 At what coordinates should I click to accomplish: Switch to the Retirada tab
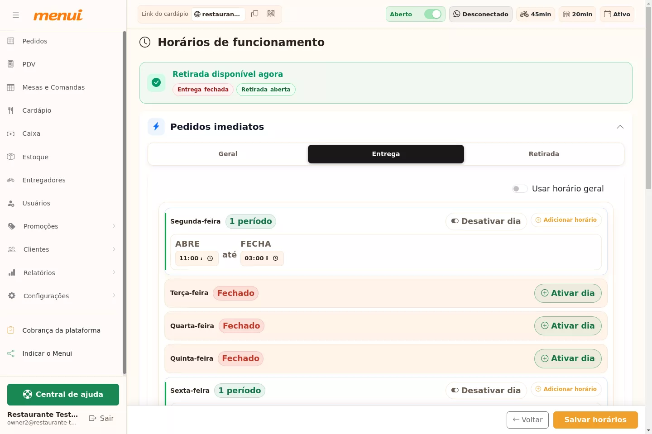544,154
